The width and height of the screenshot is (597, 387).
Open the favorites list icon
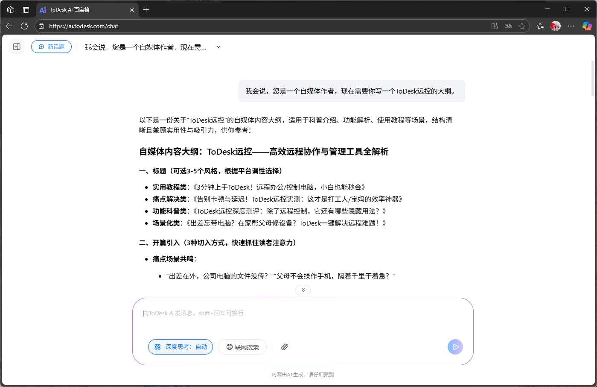(x=540, y=26)
